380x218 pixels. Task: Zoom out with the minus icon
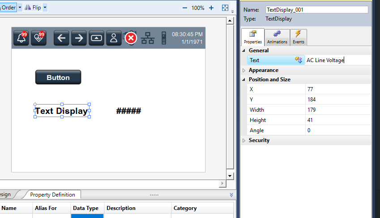click(x=185, y=8)
